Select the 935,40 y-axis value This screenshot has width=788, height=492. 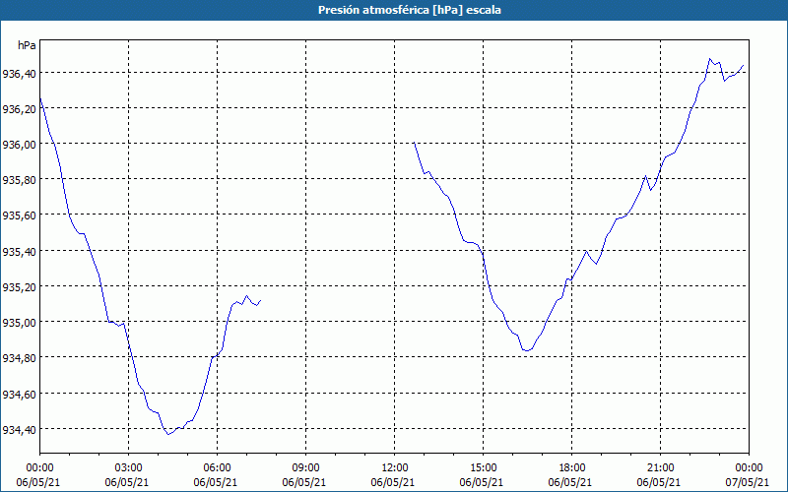pyautogui.click(x=19, y=252)
